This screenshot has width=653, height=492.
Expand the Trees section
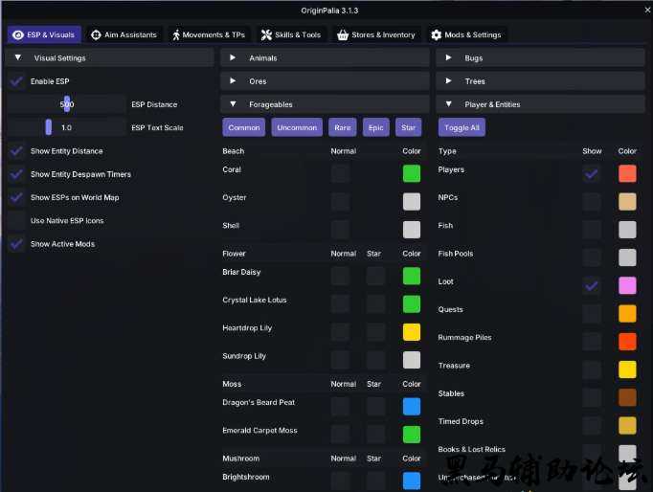click(541, 81)
